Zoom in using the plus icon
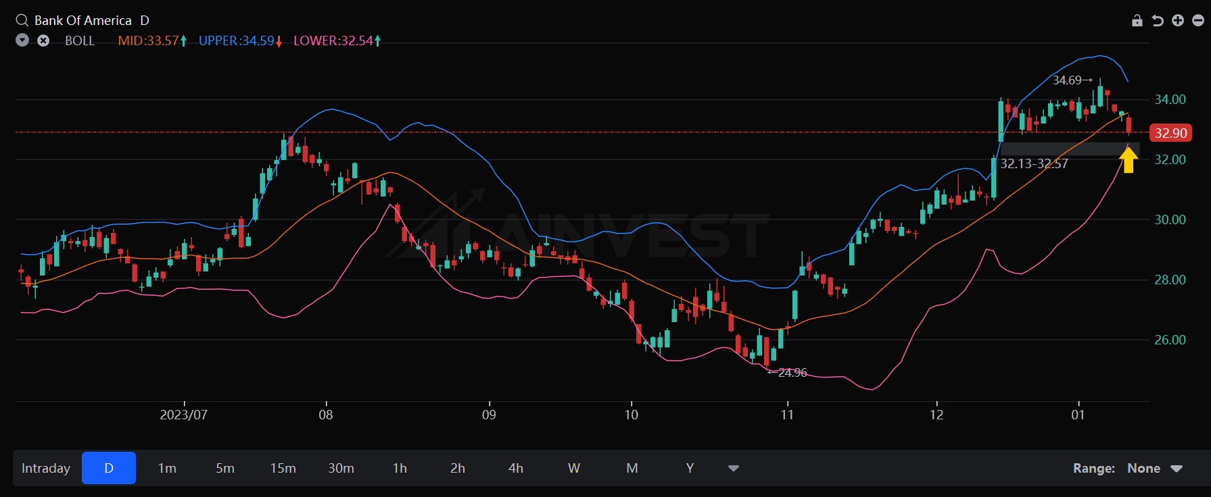The width and height of the screenshot is (1211, 497). [1178, 20]
